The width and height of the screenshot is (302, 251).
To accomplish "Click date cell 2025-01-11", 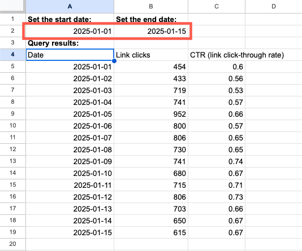I will (70, 185).
